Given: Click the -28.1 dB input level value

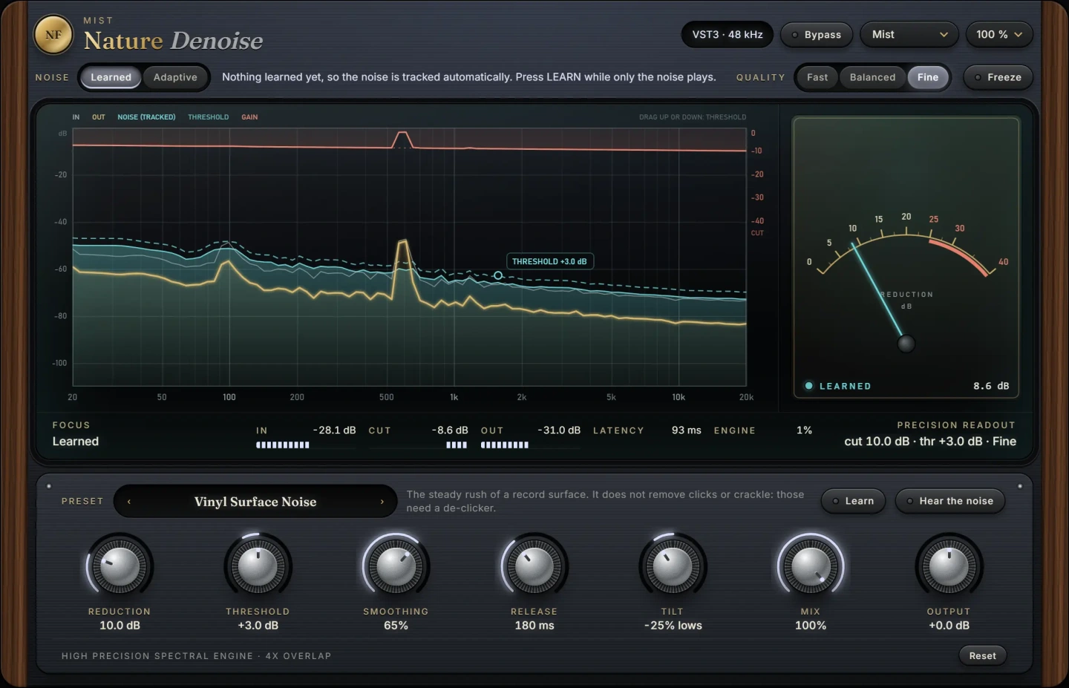Looking at the screenshot, I should coord(334,430).
